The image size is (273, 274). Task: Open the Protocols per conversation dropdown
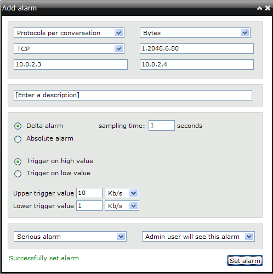click(x=69, y=33)
